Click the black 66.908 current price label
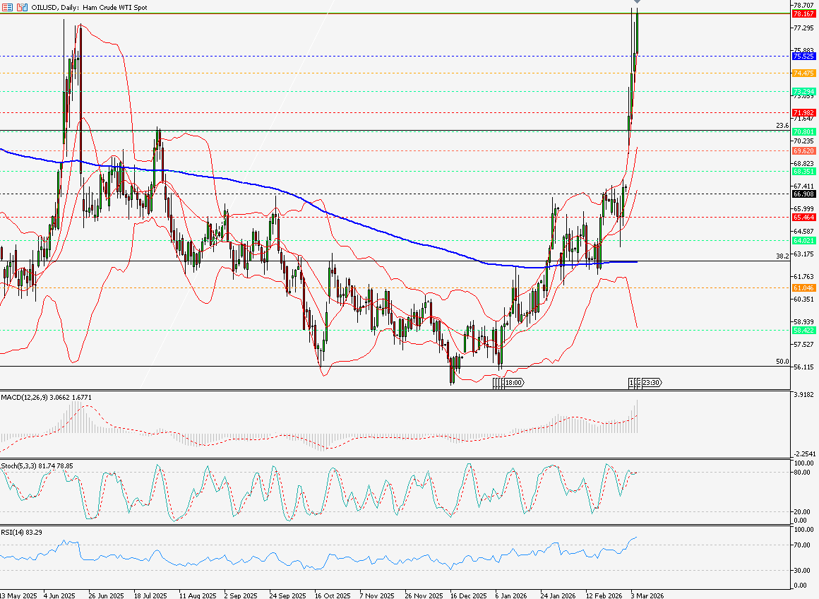Image resolution: width=819 pixels, height=599 pixels. pos(804,194)
